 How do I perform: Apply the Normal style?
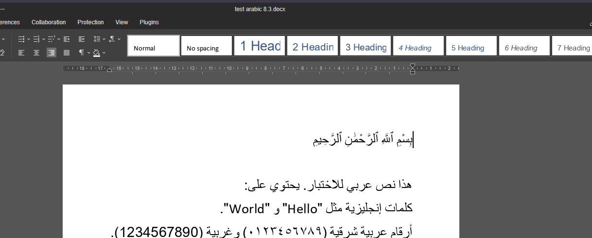click(154, 46)
